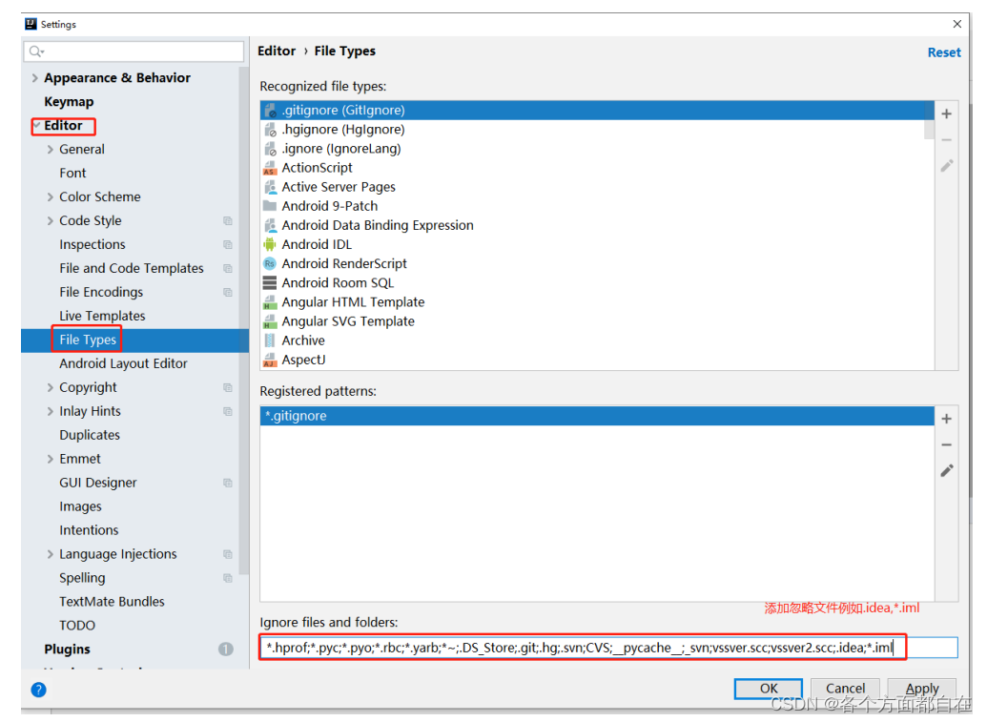Viewport: 987px width, 722px height.
Task: Open the TextMate Bundles settings page
Action: (112, 602)
